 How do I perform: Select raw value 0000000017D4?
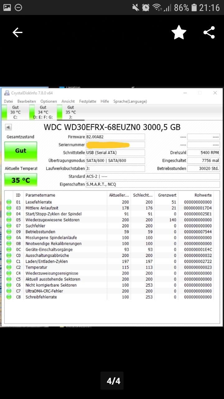pyautogui.click(x=198, y=208)
